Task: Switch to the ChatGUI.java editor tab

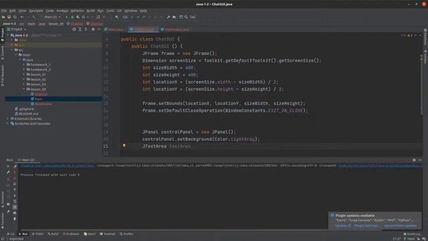Action: point(143,29)
